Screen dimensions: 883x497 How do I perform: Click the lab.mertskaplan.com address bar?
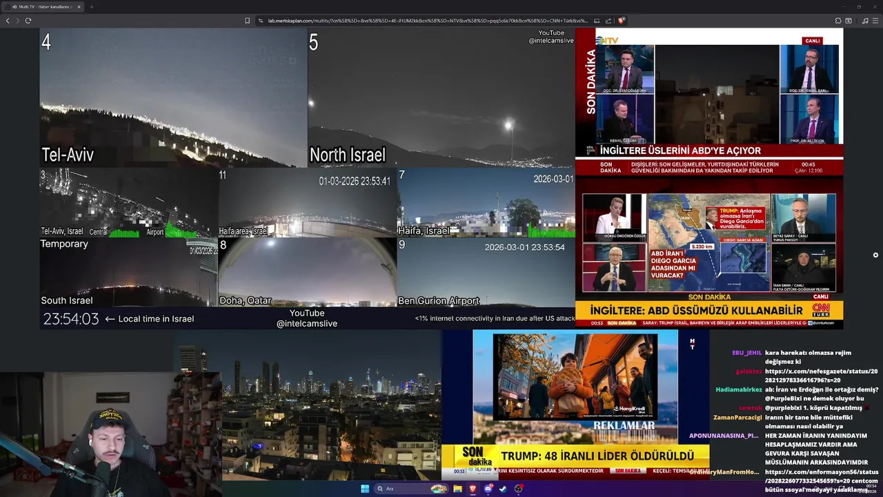point(428,21)
